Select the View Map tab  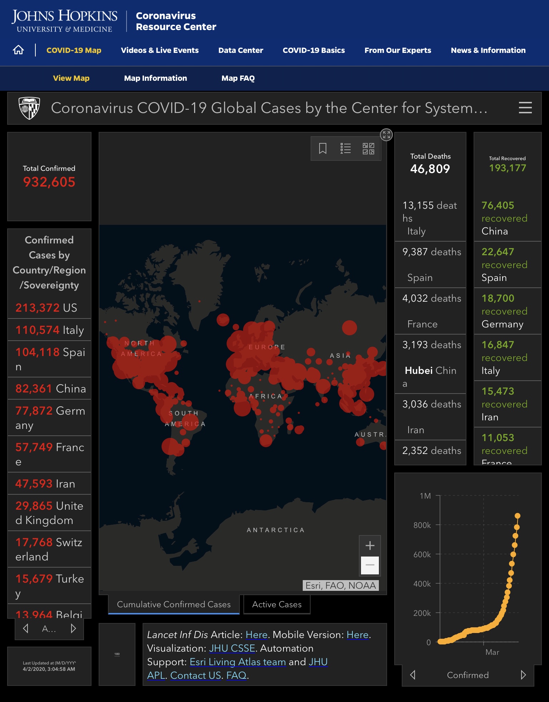pyautogui.click(x=71, y=78)
